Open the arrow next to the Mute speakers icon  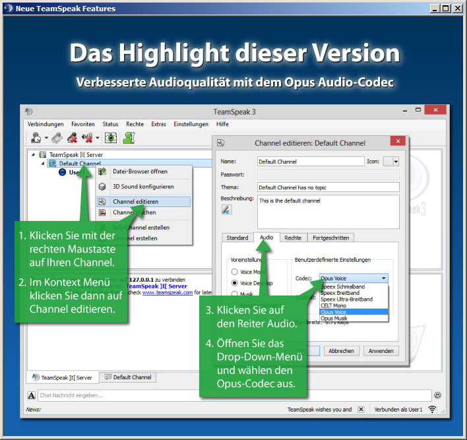point(98,138)
